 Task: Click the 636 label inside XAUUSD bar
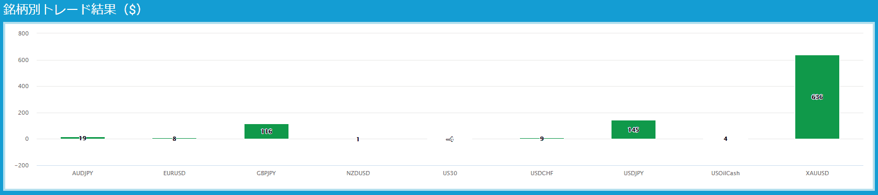tap(817, 97)
